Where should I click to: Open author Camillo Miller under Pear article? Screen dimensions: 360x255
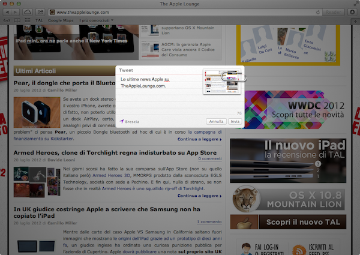[x=62, y=90]
